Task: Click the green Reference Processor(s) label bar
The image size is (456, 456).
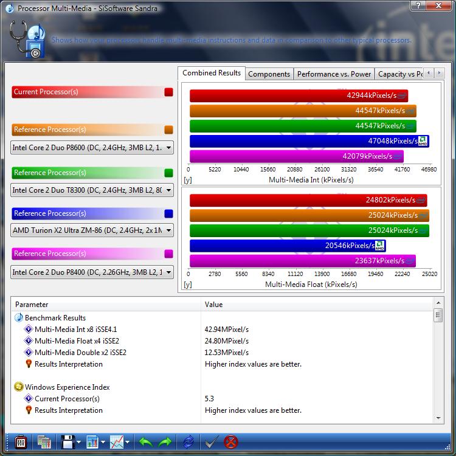Action: tap(87, 173)
